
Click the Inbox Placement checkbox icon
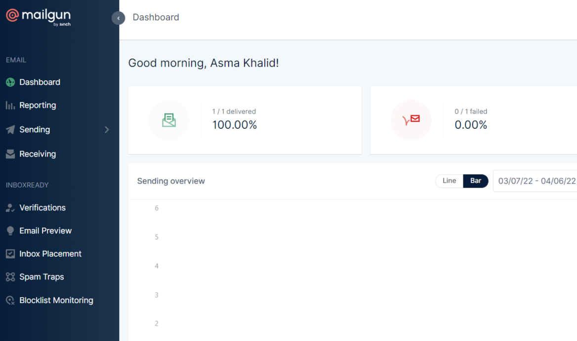10,254
